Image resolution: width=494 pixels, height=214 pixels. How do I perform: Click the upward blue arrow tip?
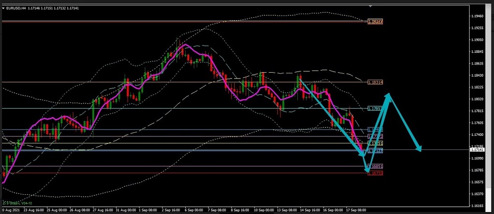pyautogui.click(x=389, y=94)
